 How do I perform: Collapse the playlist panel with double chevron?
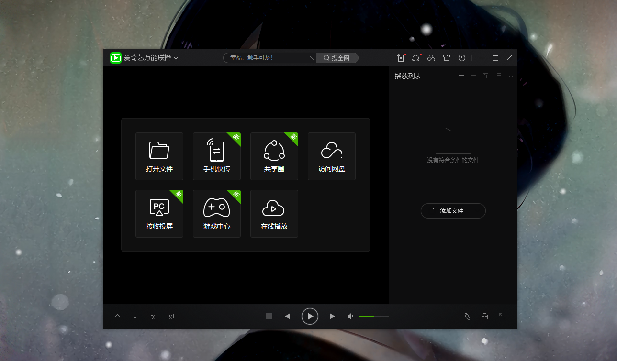tap(511, 76)
